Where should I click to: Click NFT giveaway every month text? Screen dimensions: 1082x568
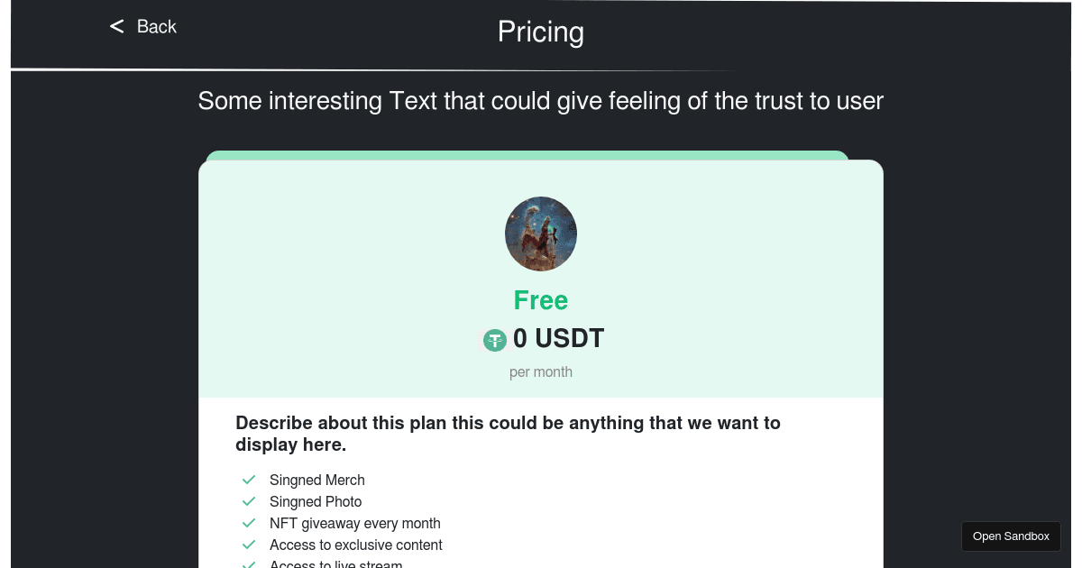coord(355,524)
